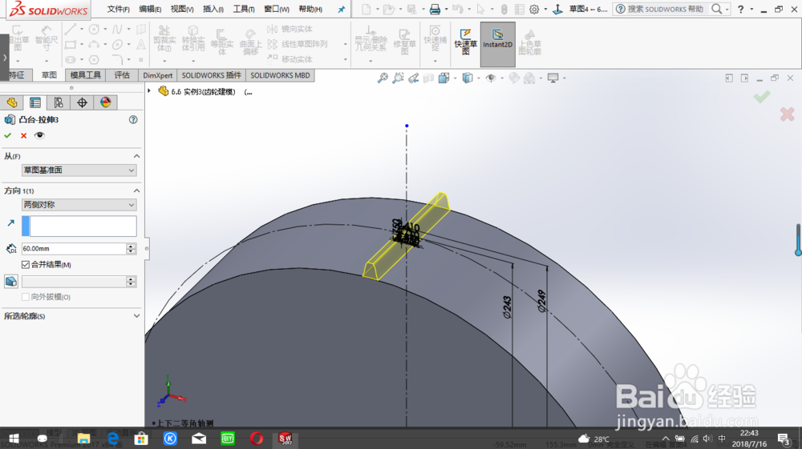Expand the 所选轮廓(S) section

click(x=136, y=316)
